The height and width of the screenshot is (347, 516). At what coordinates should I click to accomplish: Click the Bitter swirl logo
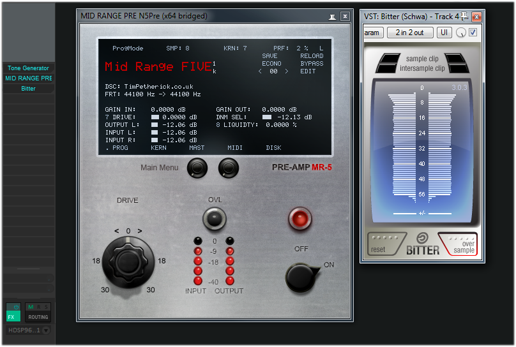pos(423,238)
